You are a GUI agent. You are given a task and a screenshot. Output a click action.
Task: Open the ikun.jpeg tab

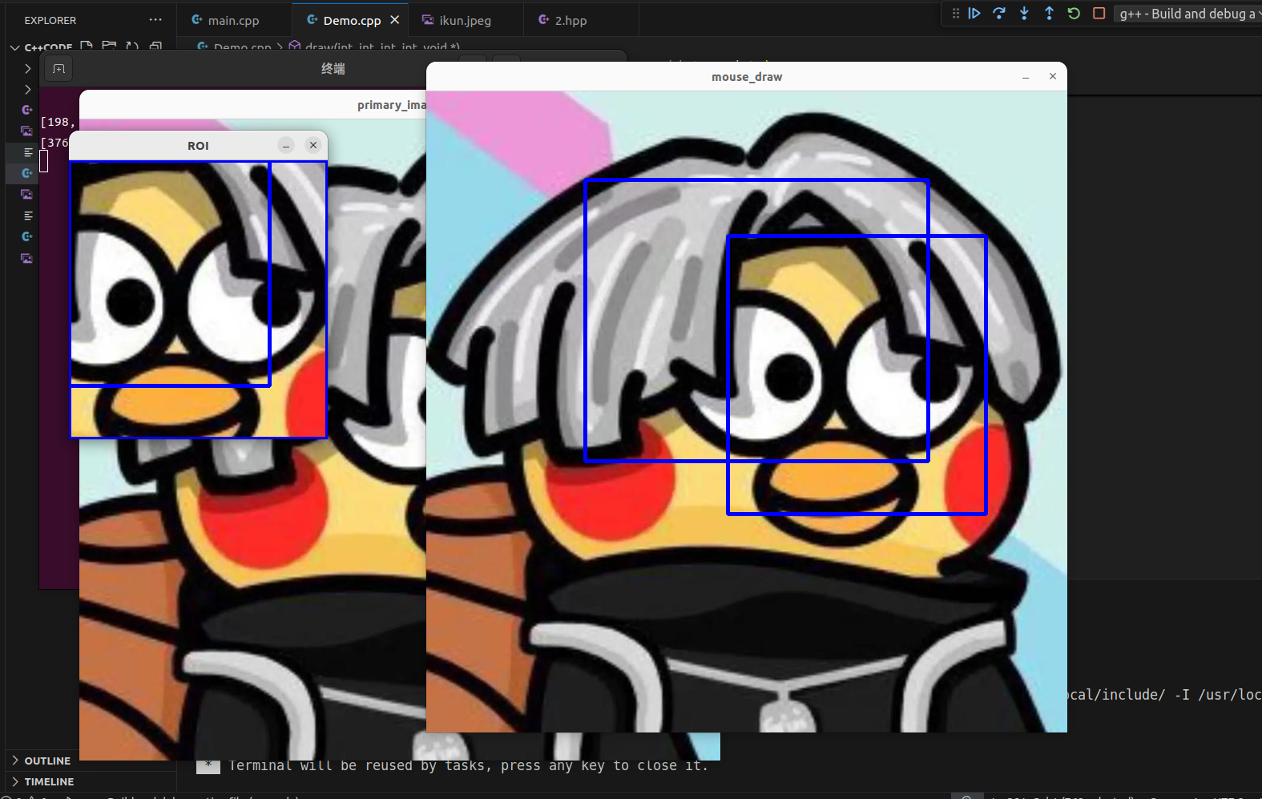[x=465, y=20]
